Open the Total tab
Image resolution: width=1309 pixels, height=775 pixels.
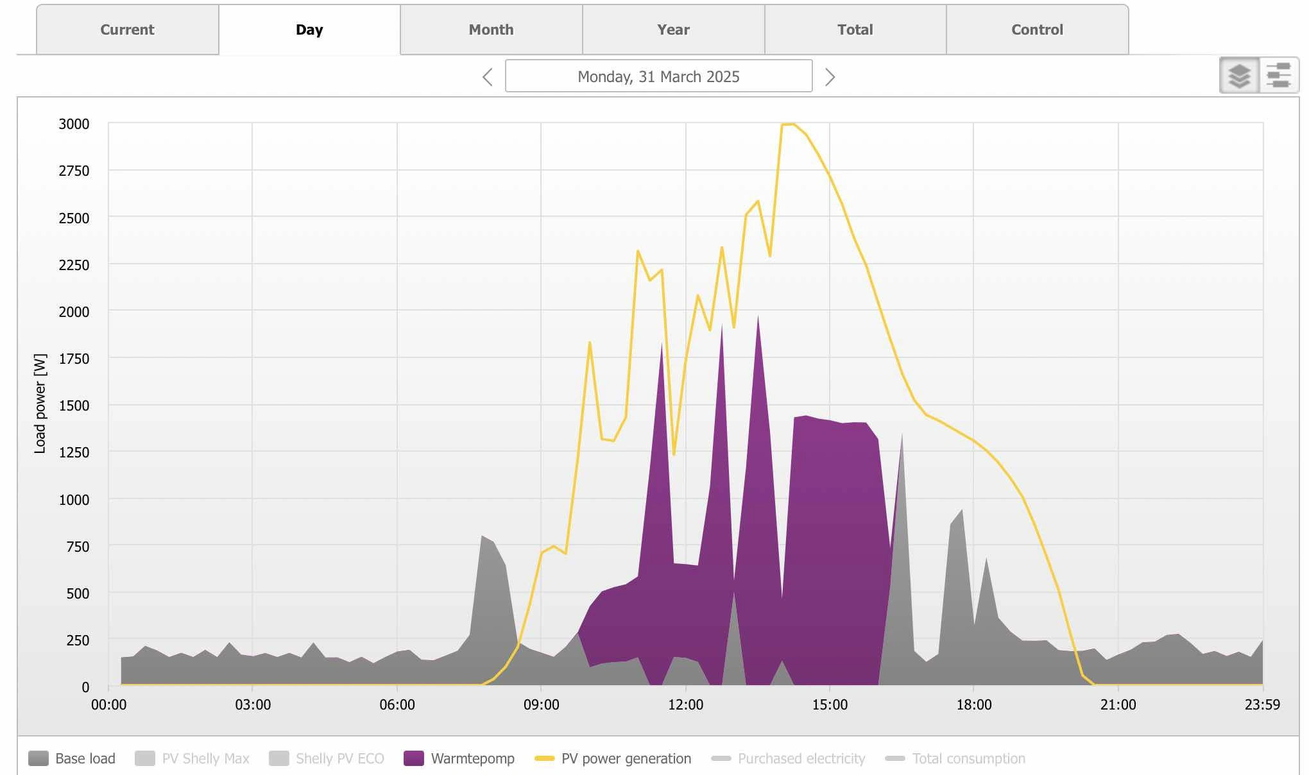tap(855, 30)
